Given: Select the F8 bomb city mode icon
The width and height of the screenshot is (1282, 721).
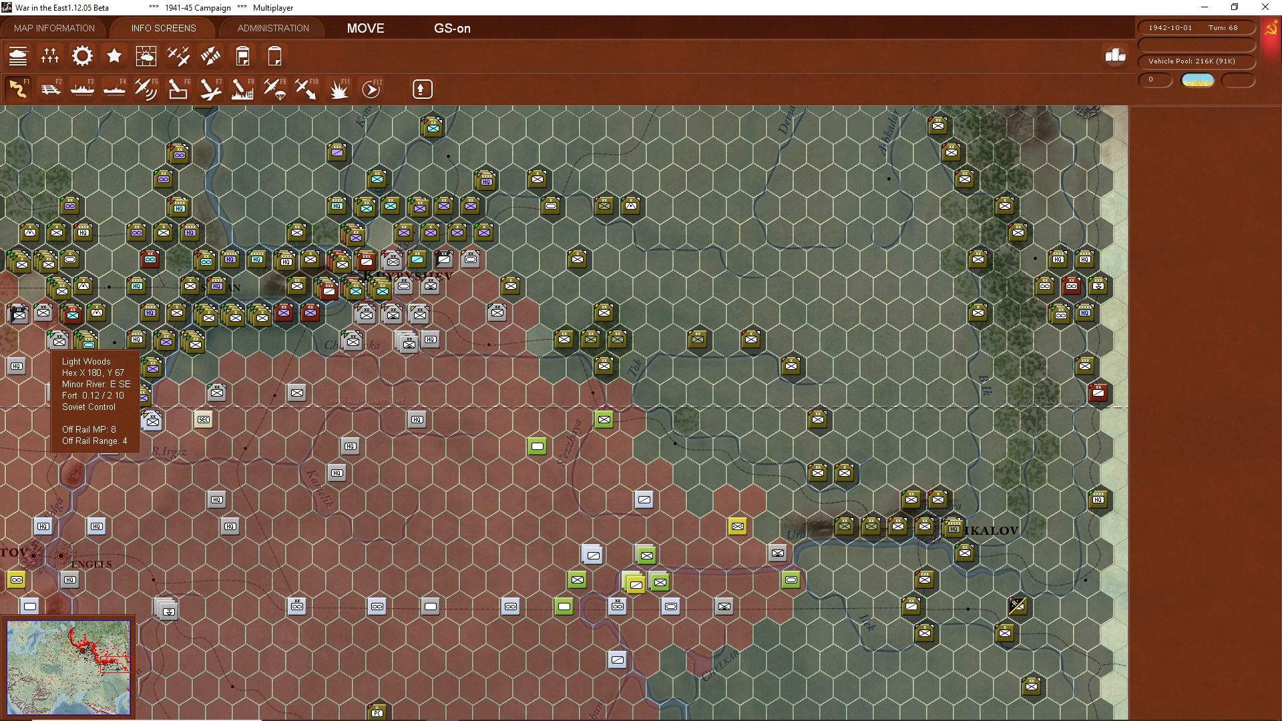Looking at the screenshot, I should (x=242, y=89).
